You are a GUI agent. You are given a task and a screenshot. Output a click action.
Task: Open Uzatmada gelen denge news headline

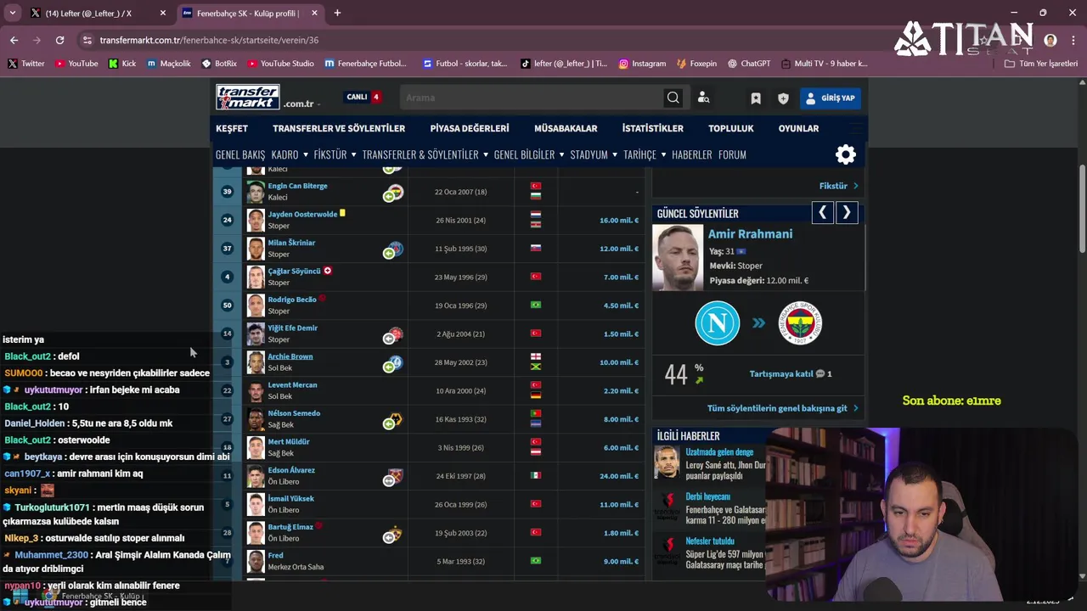719,452
